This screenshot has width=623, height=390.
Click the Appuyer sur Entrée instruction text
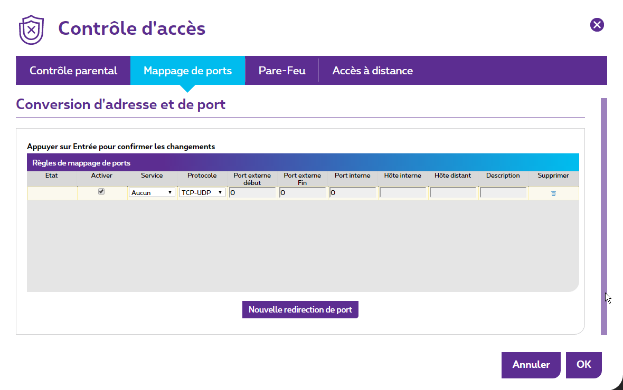click(x=121, y=147)
